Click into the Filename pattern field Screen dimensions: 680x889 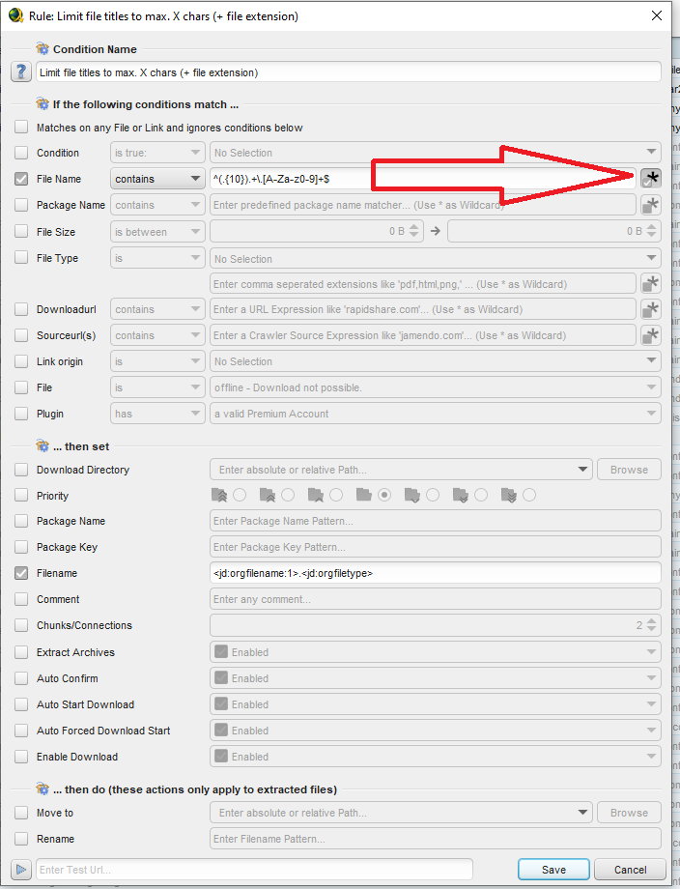click(x=435, y=573)
